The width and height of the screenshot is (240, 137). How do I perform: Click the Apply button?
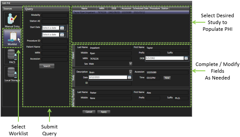point(104,112)
